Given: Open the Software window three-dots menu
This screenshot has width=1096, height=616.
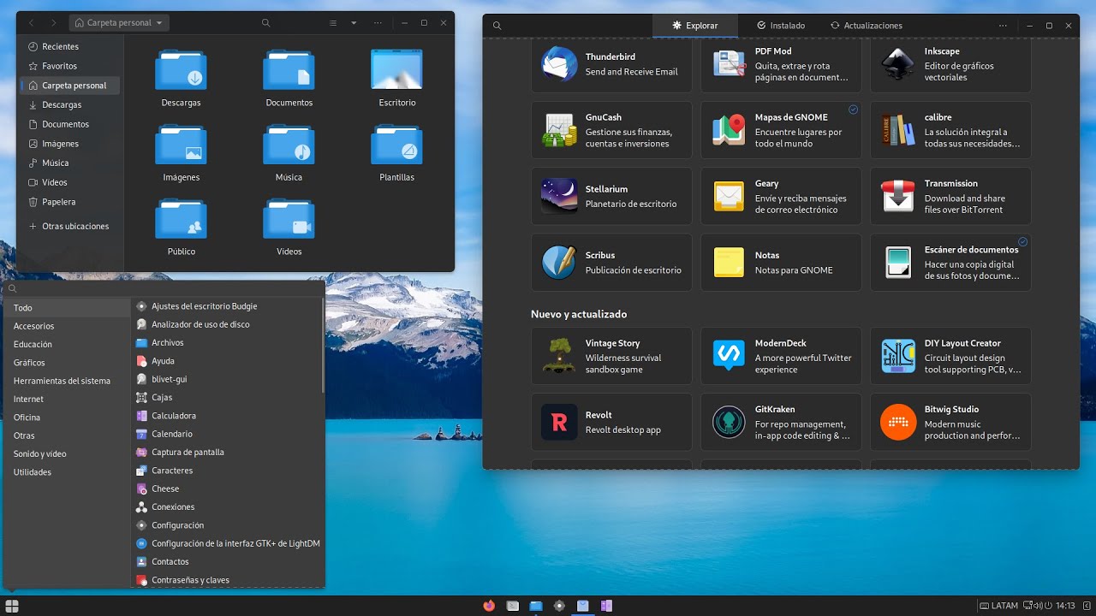Looking at the screenshot, I should [x=1003, y=26].
